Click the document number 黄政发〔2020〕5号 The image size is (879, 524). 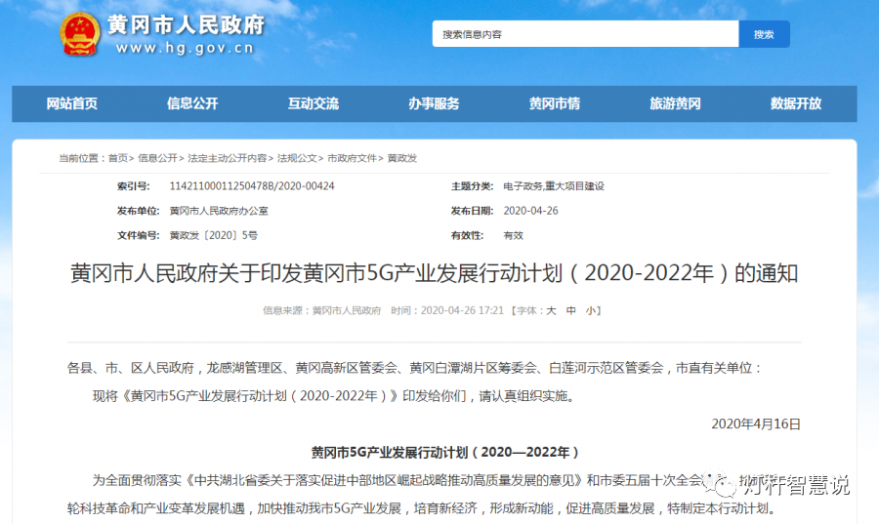point(214,235)
